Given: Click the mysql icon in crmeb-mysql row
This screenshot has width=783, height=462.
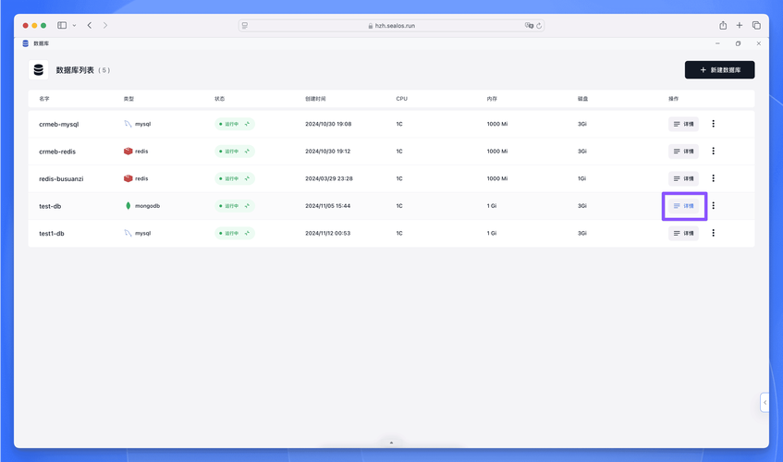Looking at the screenshot, I should 128,124.
